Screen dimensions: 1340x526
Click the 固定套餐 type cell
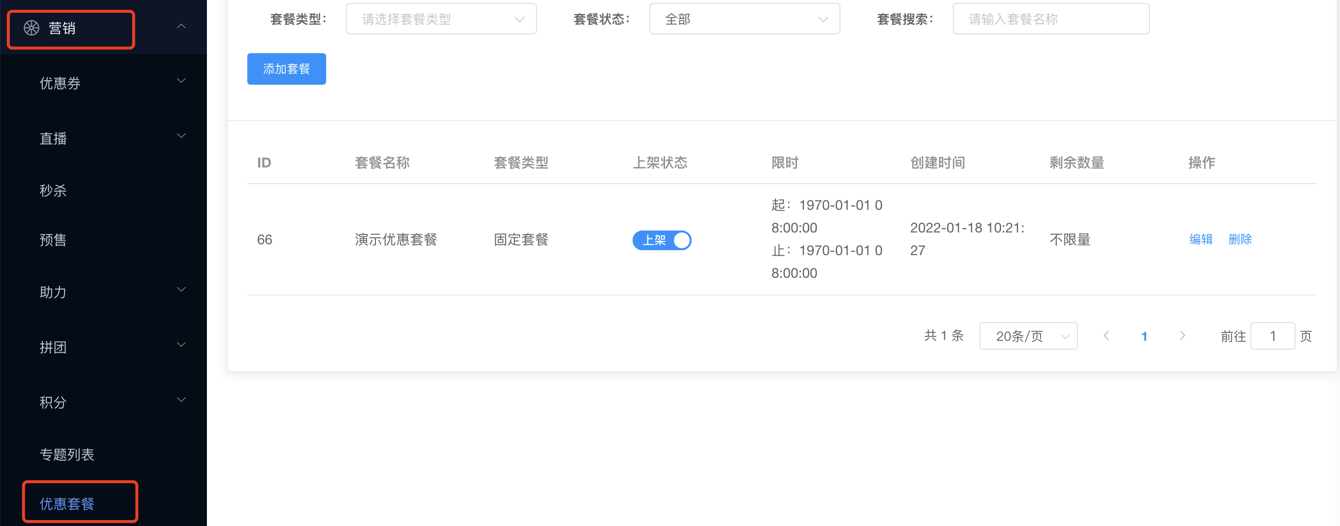(521, 240)
